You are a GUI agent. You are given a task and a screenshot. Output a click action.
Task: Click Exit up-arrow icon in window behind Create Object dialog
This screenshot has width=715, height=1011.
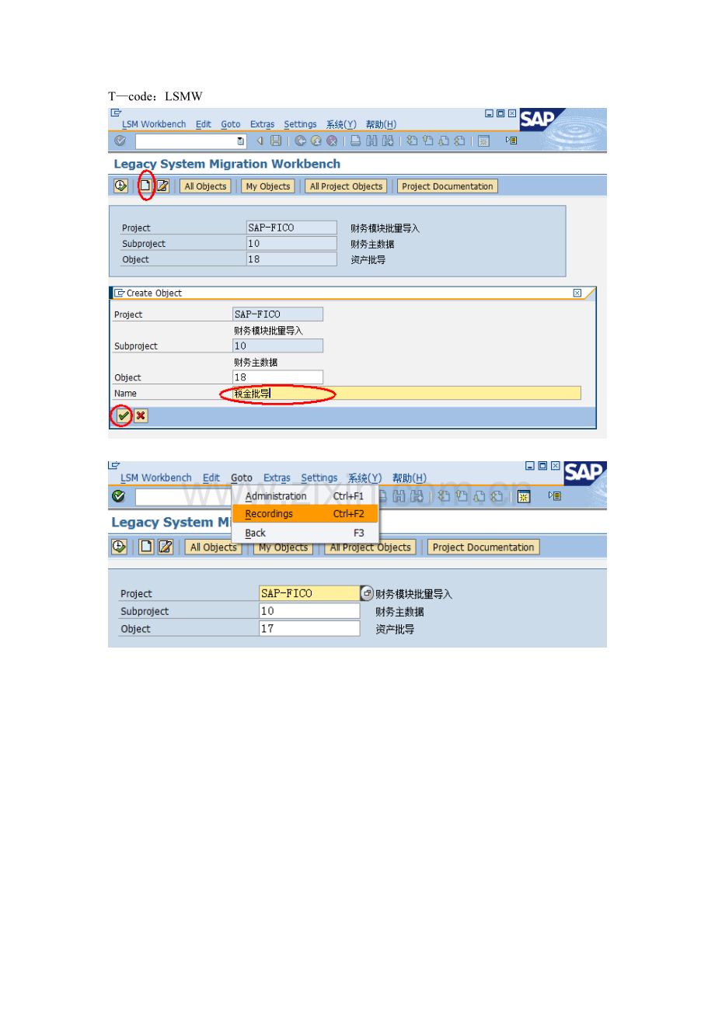316,141
